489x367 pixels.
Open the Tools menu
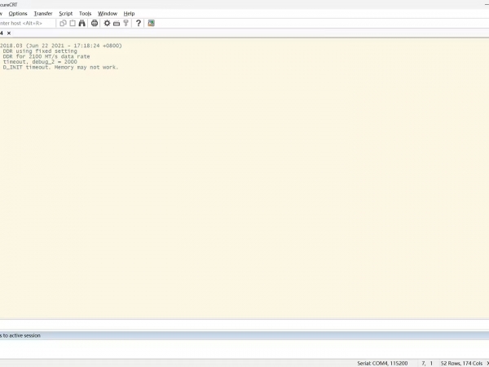pos(86,14)
